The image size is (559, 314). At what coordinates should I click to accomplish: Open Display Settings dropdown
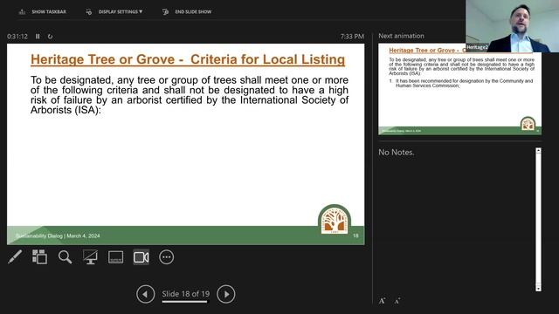pyautogui.click(x=121, y=11)
